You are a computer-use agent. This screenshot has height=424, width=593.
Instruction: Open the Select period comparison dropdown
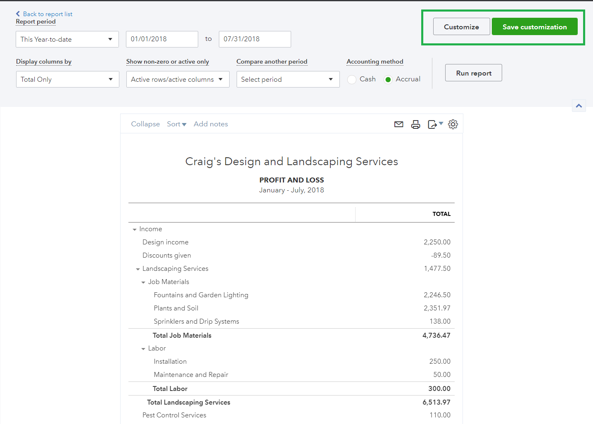[x=288, y=79]
